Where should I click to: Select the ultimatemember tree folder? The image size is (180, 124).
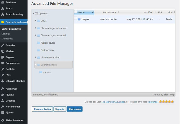pyautogui.click(x=50, y=57)
